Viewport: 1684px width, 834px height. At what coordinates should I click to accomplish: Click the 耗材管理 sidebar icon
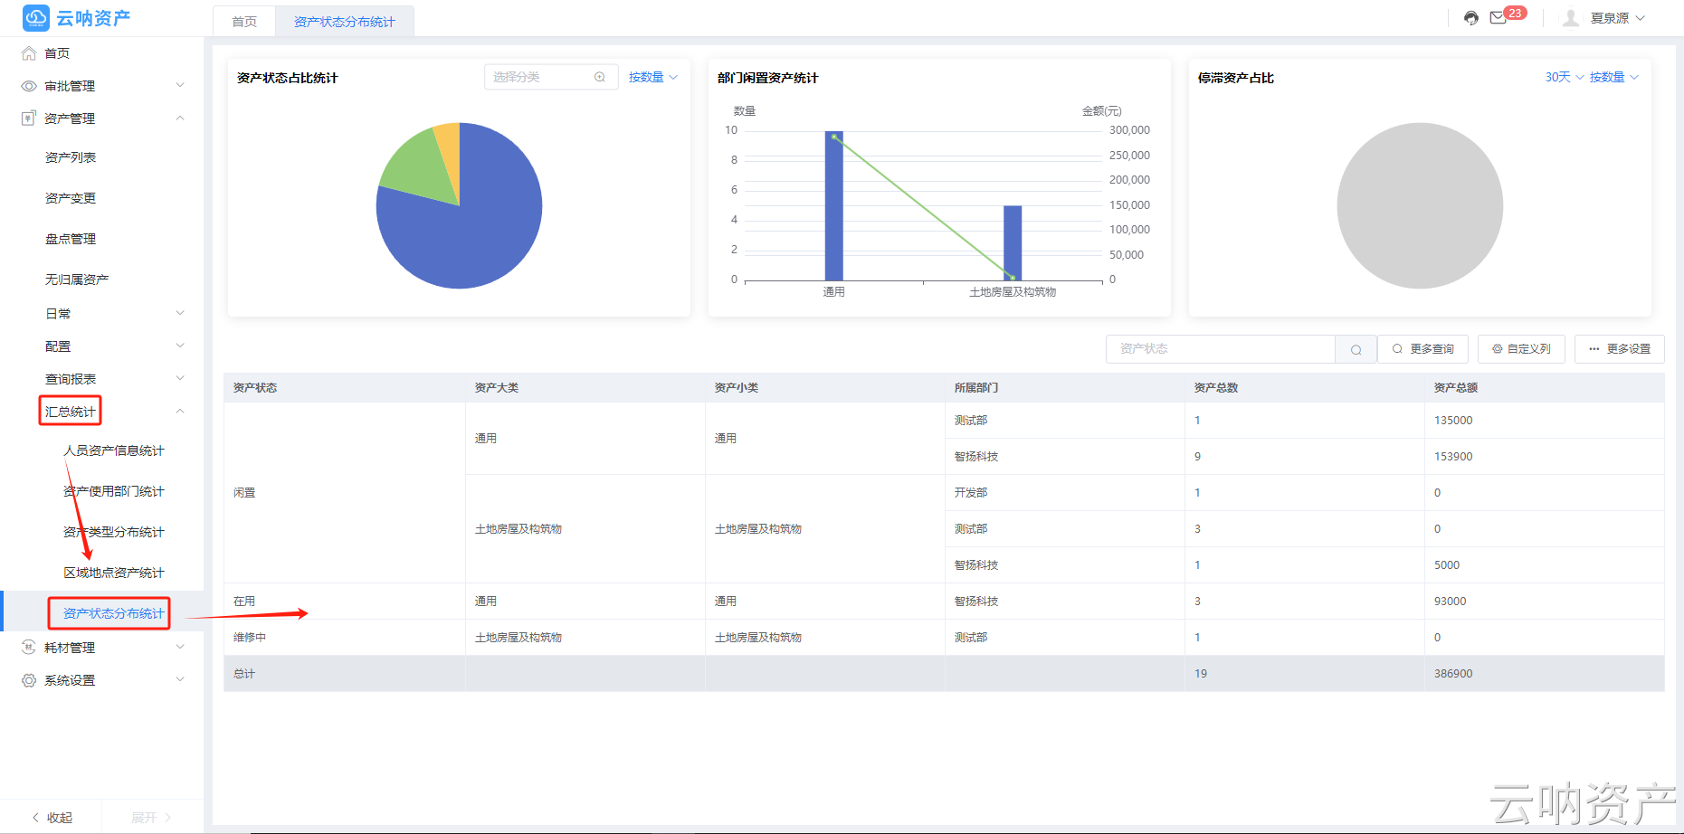click(29, 648)
